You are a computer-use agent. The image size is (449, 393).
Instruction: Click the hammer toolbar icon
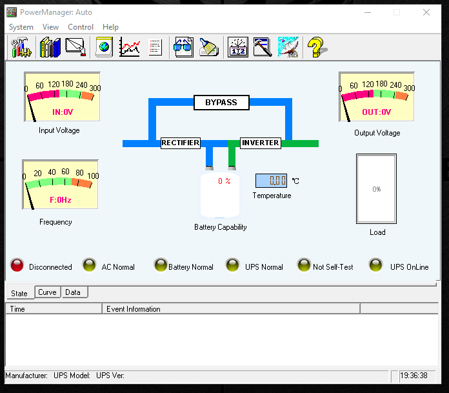tap(263, 47)
